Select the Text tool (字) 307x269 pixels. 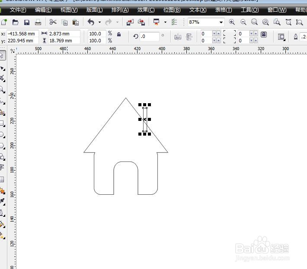pyautogui.click(x=2, y=168)
